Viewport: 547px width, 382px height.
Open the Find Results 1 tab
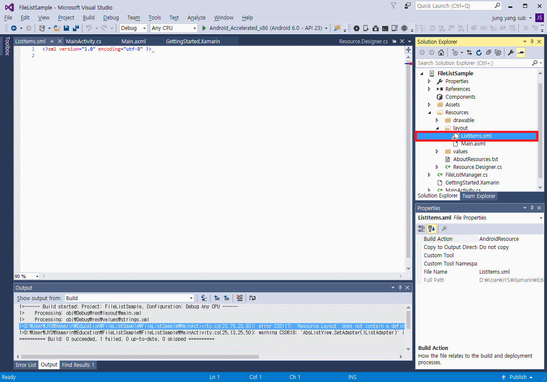pyautogui.click(x=79, y=365)
